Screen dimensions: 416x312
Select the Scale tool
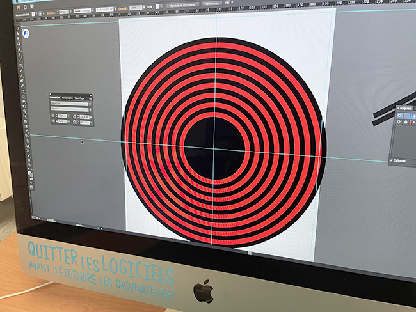pyautogui.click(x=23, y=97)
